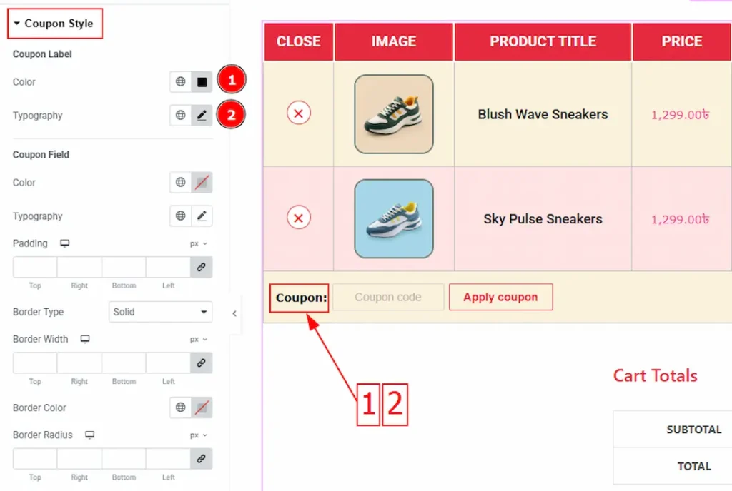Viewport: 732px width, 491px height.
Task: Change Padding unit from px
Action: [x=198, y=243]
